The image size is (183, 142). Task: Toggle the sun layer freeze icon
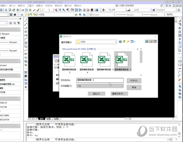(28, 15)
